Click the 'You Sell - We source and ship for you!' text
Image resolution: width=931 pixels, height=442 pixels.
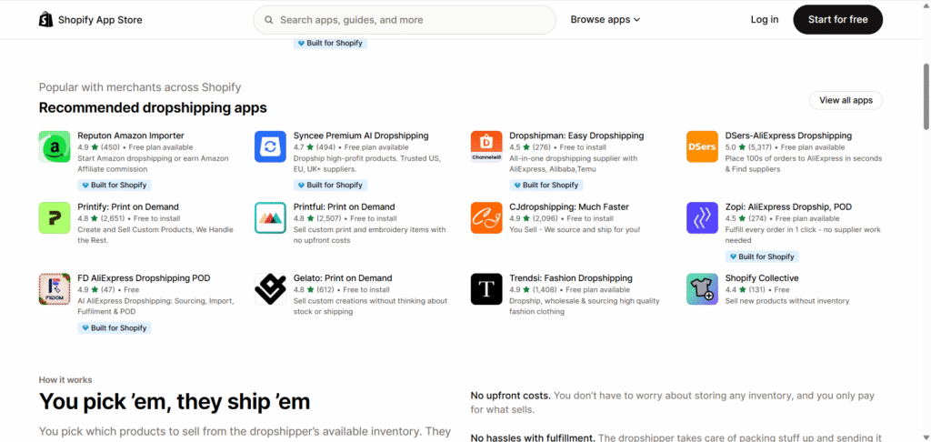point(575,229)
